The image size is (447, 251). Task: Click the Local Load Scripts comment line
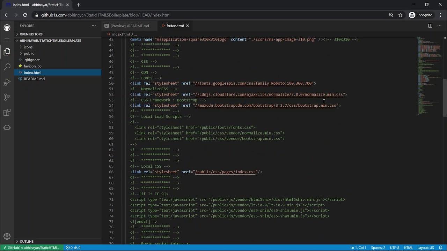click(160, 116)
